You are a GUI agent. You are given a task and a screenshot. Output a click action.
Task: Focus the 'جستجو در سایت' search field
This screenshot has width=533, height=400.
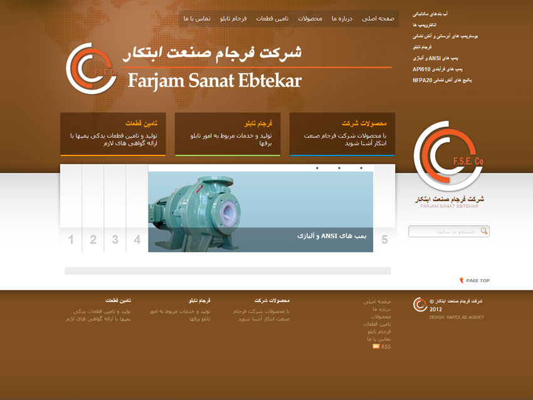tap(449, 231)
